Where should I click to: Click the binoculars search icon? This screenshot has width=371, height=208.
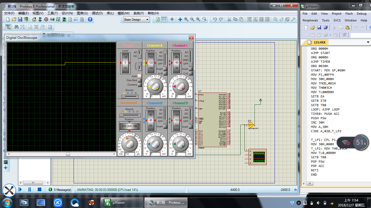(x=16, y=27)
